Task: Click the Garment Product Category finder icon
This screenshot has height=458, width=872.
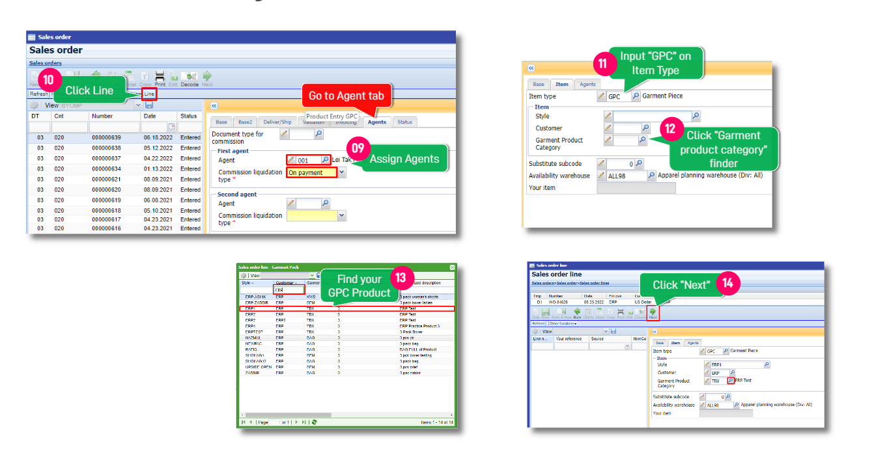Action: (642, 140)
